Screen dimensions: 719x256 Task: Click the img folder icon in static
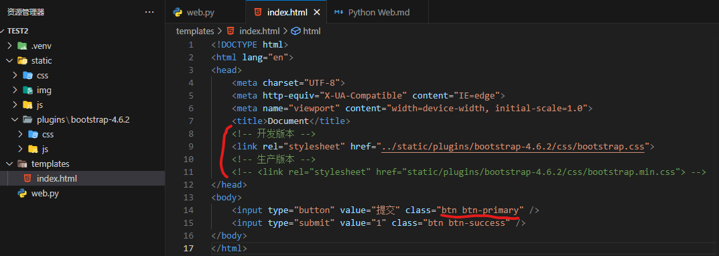pos(27,90)
